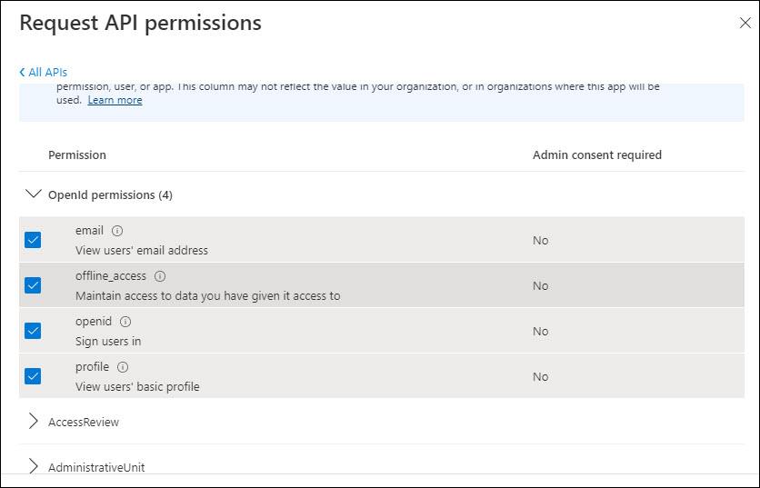Expand the AdministrativeUnit permission group

[x=34, y=467]
